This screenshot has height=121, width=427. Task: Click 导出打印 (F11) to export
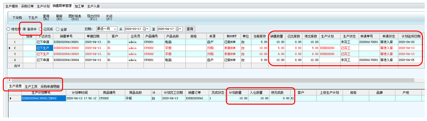click(93, 17)
